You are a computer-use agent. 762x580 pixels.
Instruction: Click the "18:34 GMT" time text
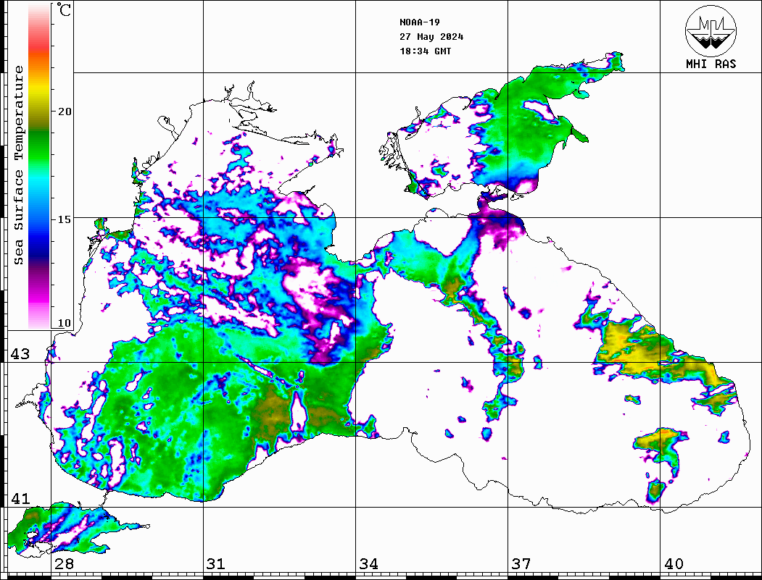[425, 51]
